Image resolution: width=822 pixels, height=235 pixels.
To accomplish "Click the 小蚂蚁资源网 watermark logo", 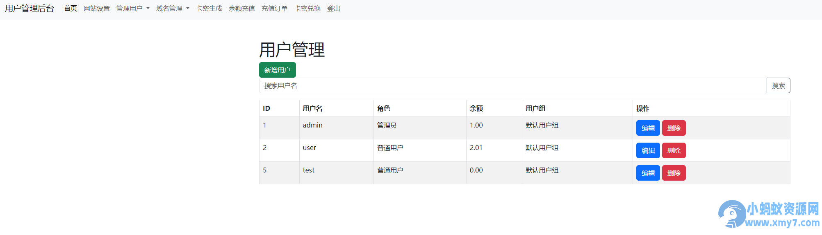I will click(769, 214).
